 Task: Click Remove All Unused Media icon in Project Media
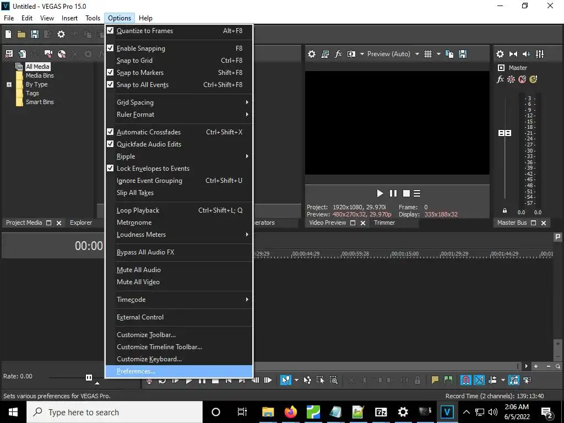(9, 54)
